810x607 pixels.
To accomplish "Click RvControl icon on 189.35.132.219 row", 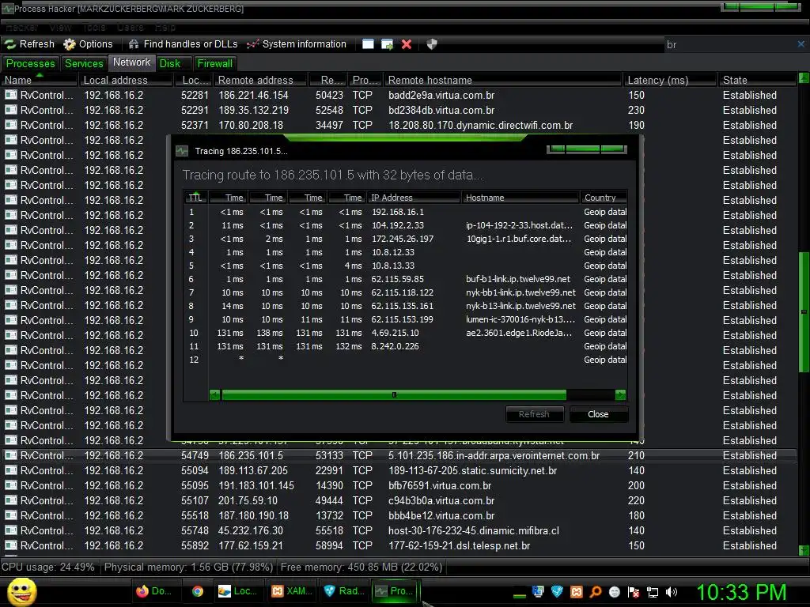I will 11,110.
